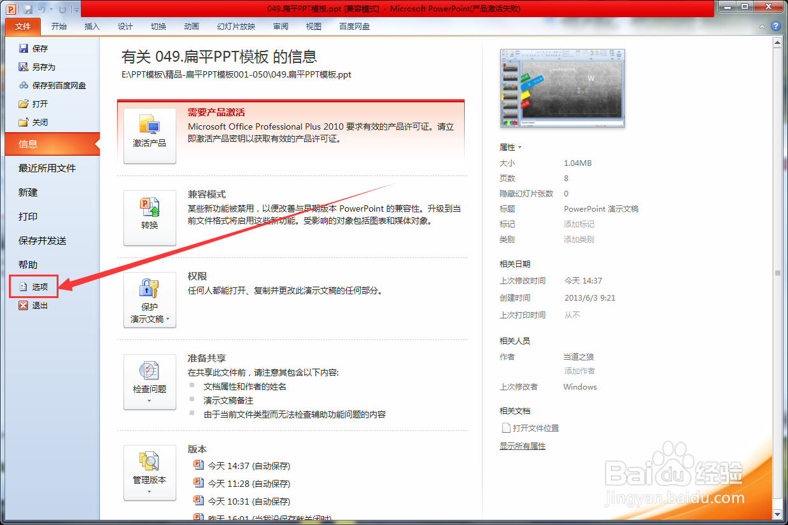Click the file size value 1.04MB
The height and width of the screenshot is (525, 788).
tap(578, 163)
